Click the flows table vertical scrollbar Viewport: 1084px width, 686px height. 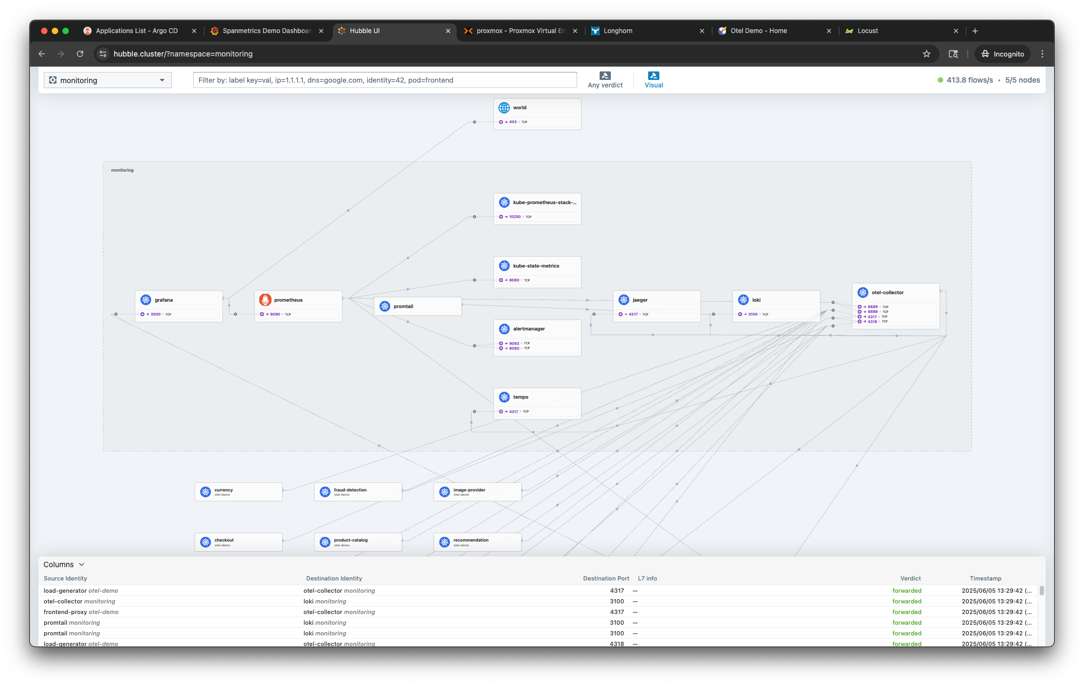[x=1041, y=591]
